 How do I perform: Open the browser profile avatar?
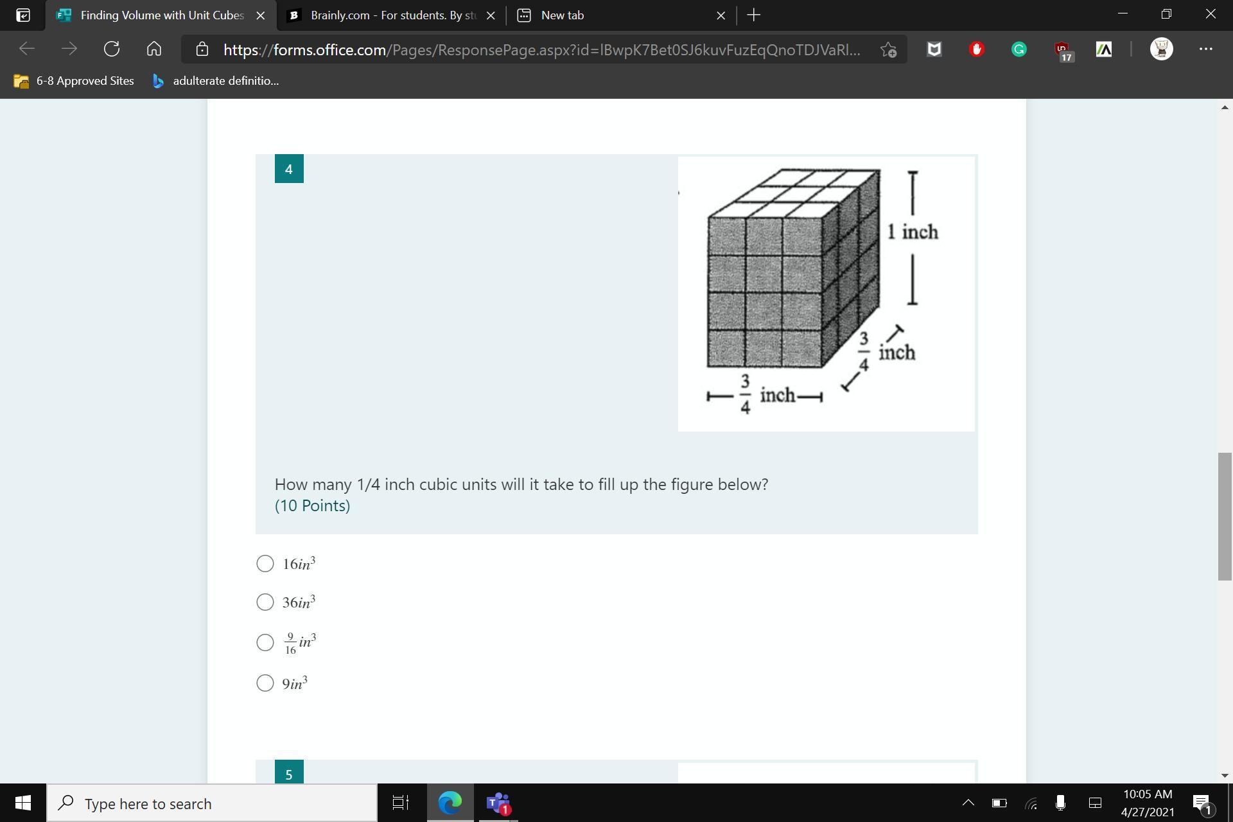1160,49
